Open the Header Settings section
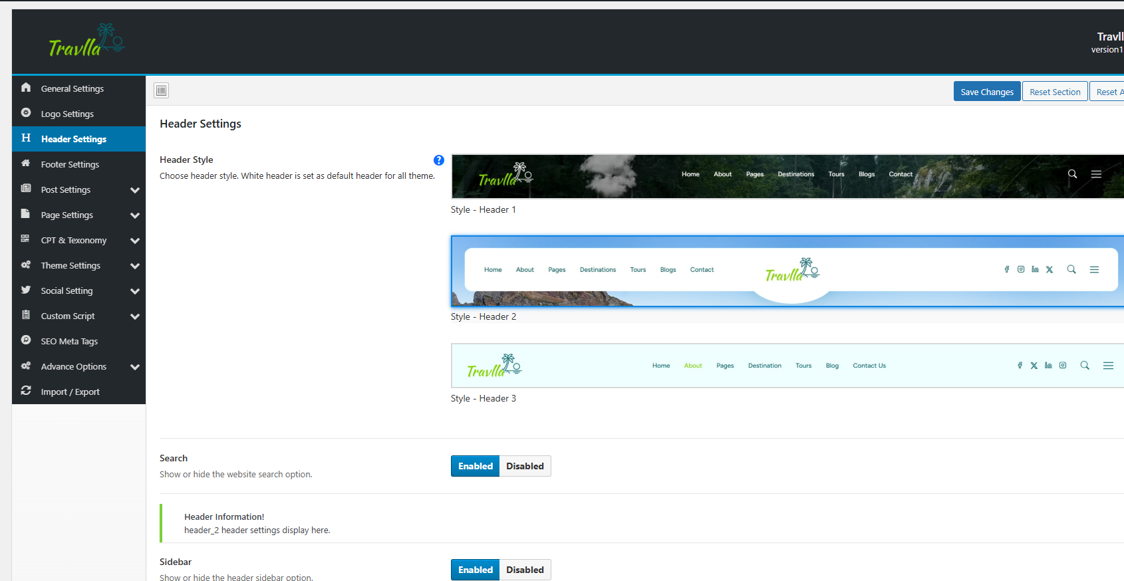Screen dimensions: 1124x581 pos(73,139)
